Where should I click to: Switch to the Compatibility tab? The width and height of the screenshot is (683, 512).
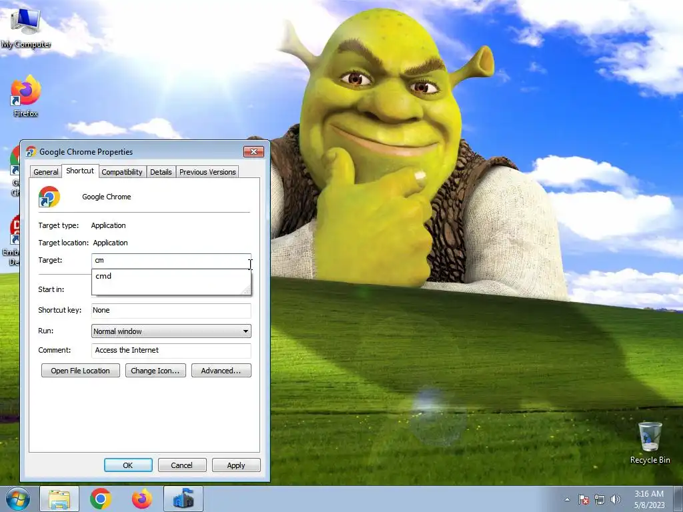click(x=122, y=172)
